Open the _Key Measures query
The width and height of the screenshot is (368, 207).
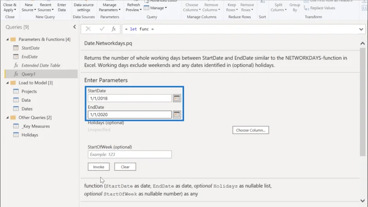click(x=36, y=126)
